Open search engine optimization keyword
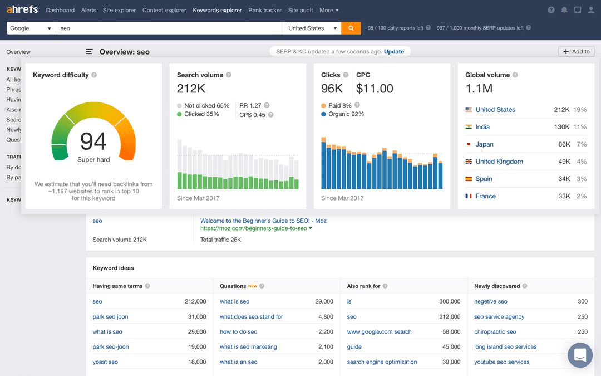The height and width of the screenshot is (376, 601). coord(382,362)
